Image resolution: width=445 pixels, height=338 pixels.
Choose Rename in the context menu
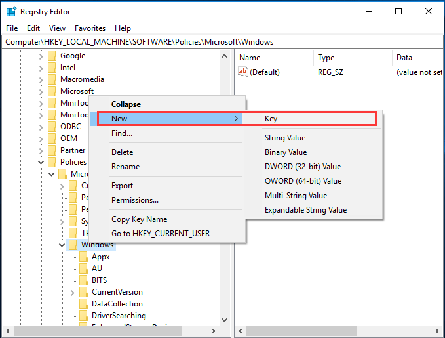[167, 167]
